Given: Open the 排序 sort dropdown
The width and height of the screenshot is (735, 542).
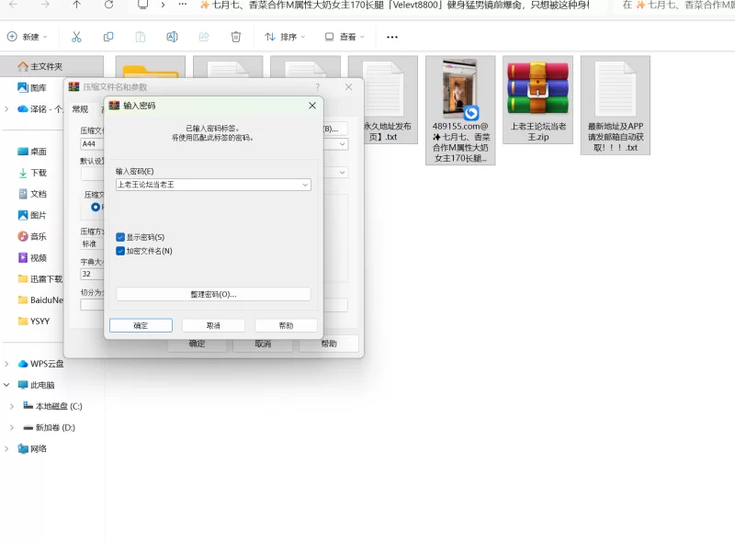Looking at the screenshot, I should [285, 37].
